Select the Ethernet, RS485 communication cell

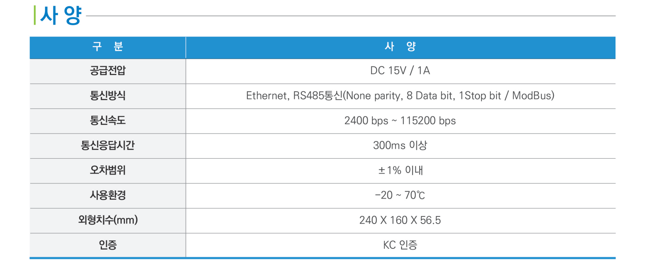pos(400,95)
